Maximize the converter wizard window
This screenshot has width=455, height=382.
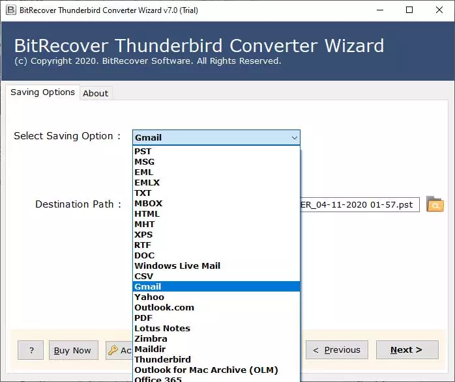[409, 10]
